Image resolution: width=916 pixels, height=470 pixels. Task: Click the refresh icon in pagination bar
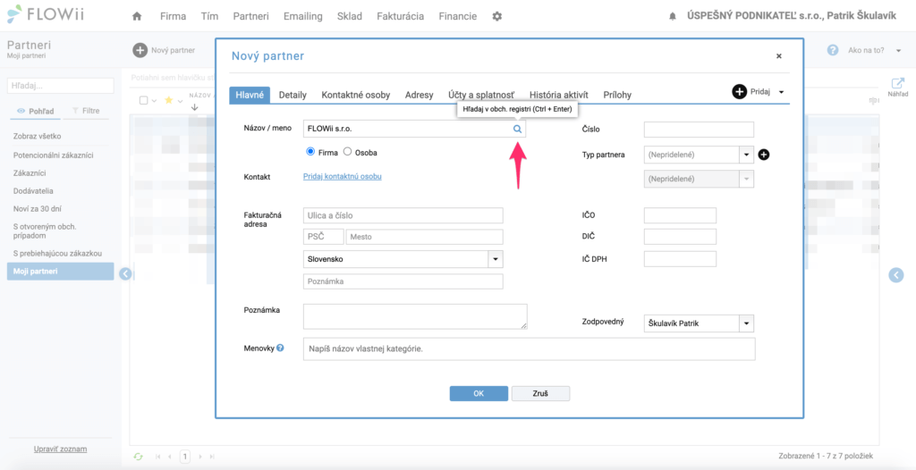pos(139,456)
